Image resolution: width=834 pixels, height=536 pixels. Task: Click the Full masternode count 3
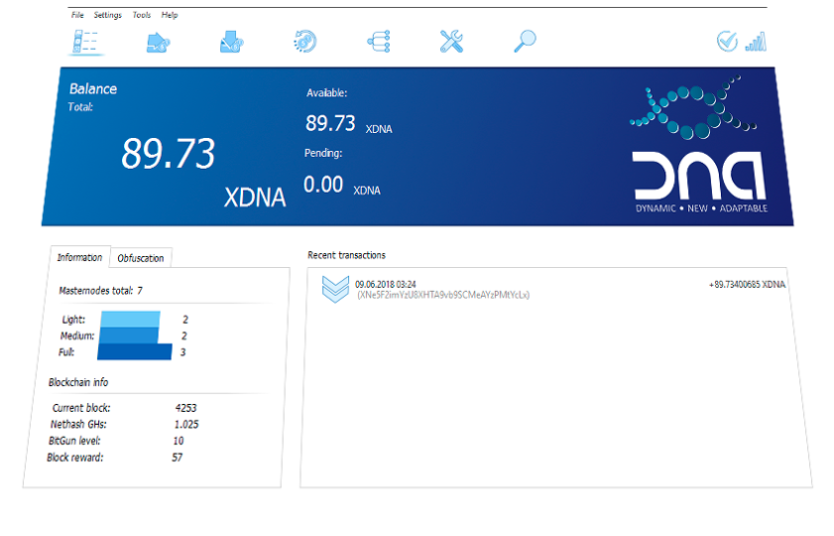tap(183, 352)
